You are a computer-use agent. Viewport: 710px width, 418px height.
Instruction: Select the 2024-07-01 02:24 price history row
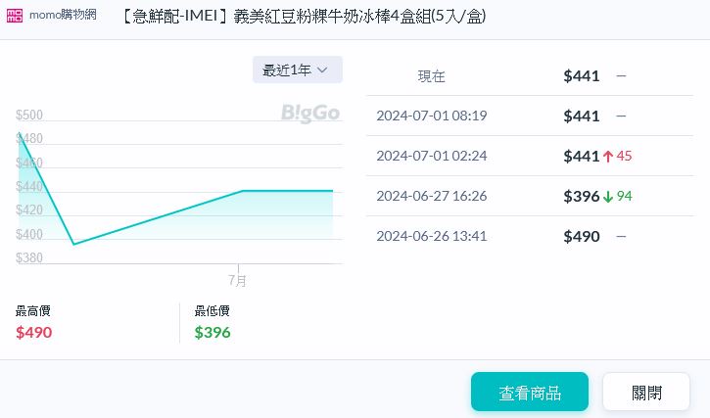(515, 157)
